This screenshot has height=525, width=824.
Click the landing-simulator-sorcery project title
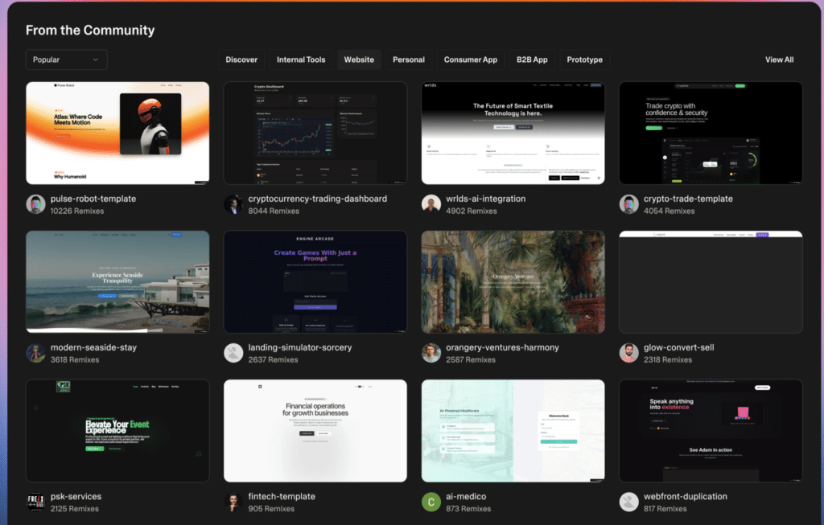pyautogui.click(x=300, y=347)
